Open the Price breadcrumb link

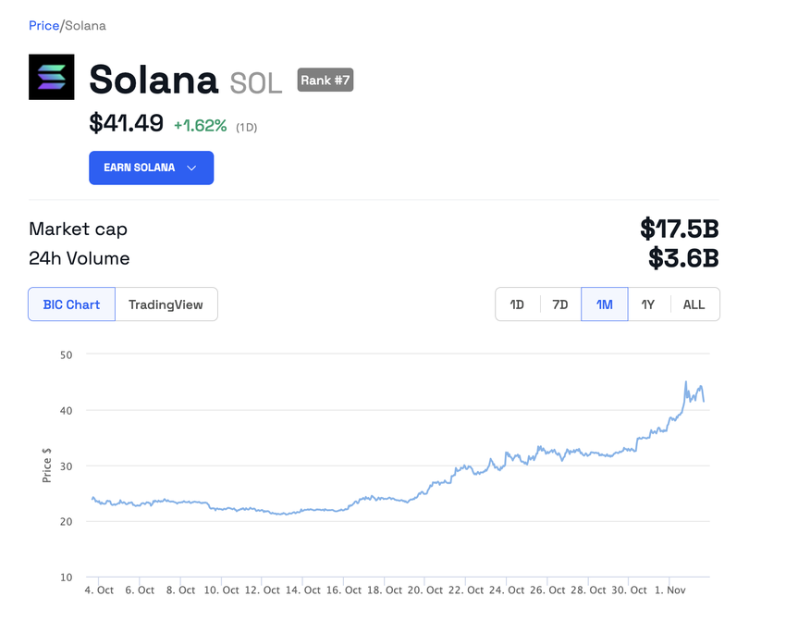tap(43, 26)
